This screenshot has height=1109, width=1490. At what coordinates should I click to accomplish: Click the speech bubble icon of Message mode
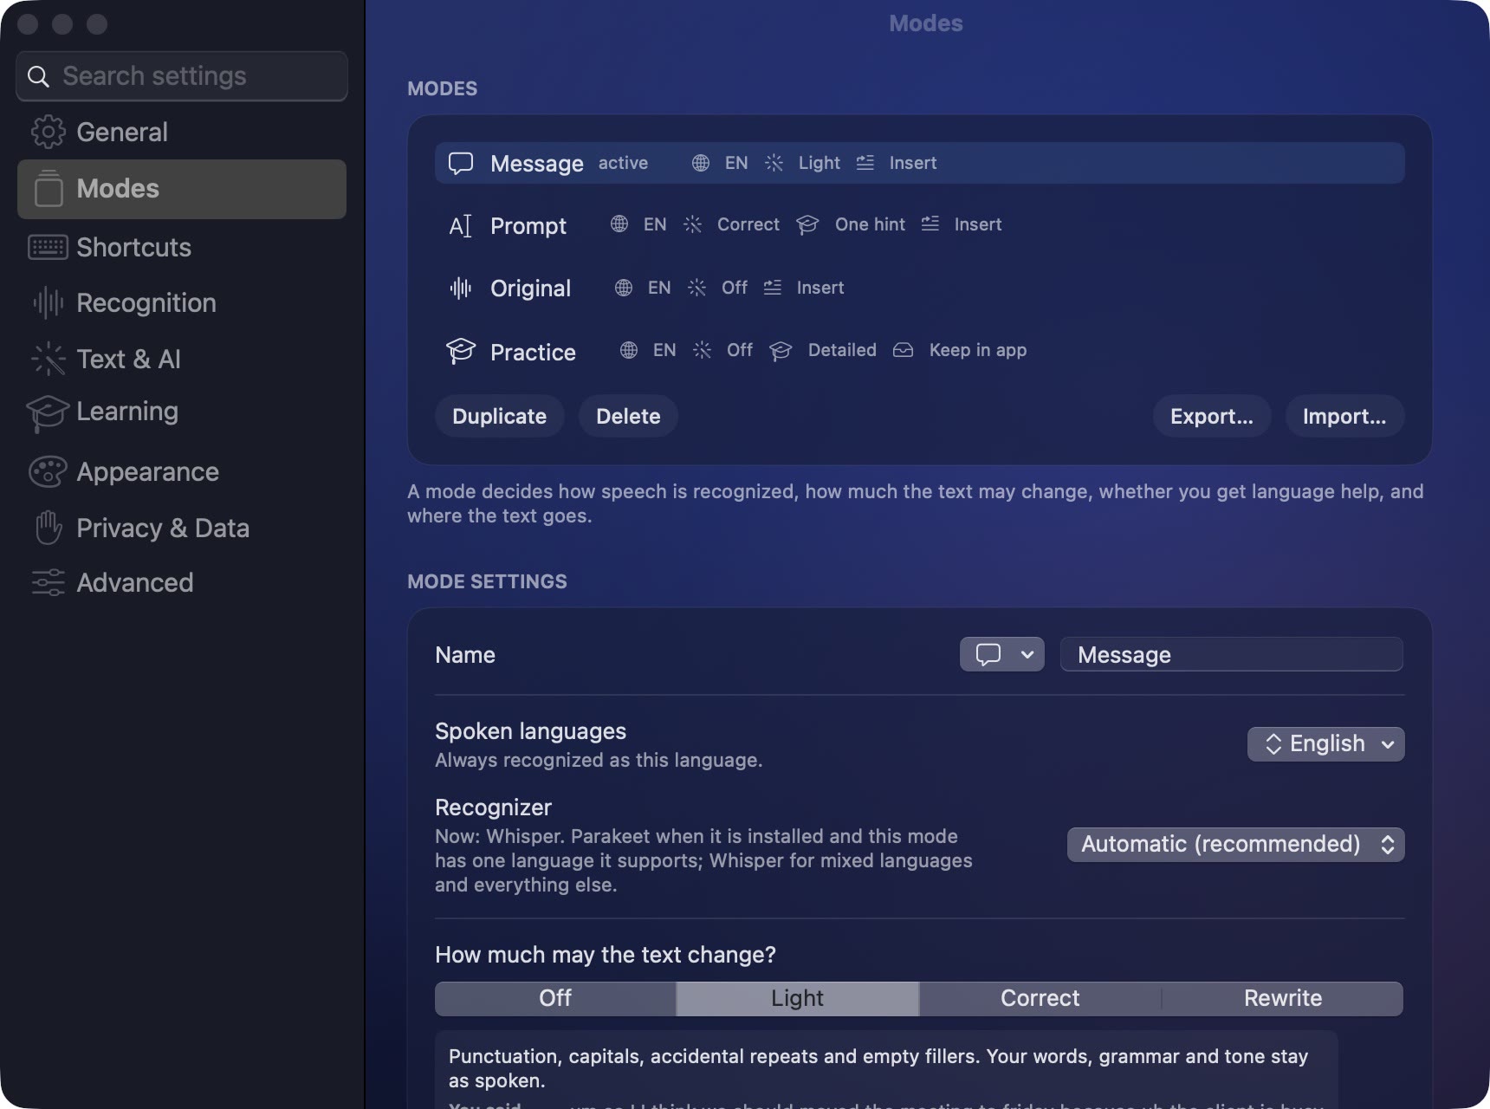(x=461, y=163)
